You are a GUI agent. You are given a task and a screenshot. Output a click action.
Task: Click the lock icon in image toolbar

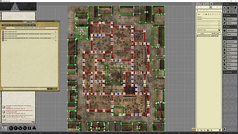click(x=211, y=4)
